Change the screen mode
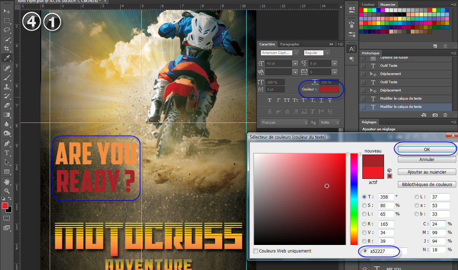Image resolution: width=458 pixels, height=270 pixels. [7, 228]
